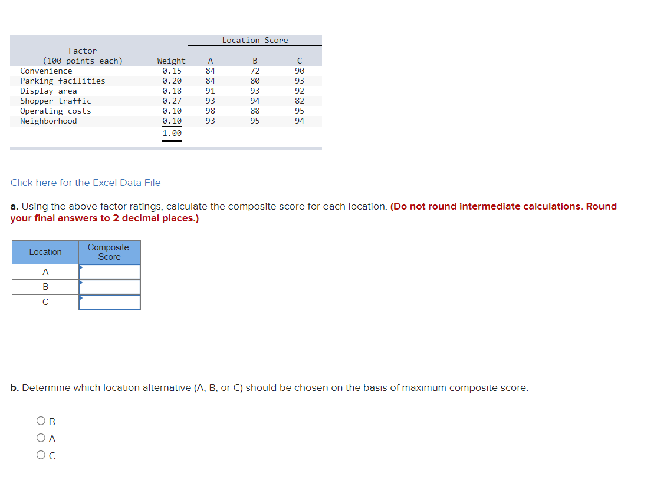Screen dimensions: 657x487
Task: Click the blue corner marker in row C answer box
Action: (x=81, y=297)
